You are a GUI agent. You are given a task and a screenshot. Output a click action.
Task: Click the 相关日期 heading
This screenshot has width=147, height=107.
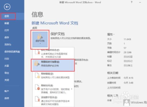(113, 73)
